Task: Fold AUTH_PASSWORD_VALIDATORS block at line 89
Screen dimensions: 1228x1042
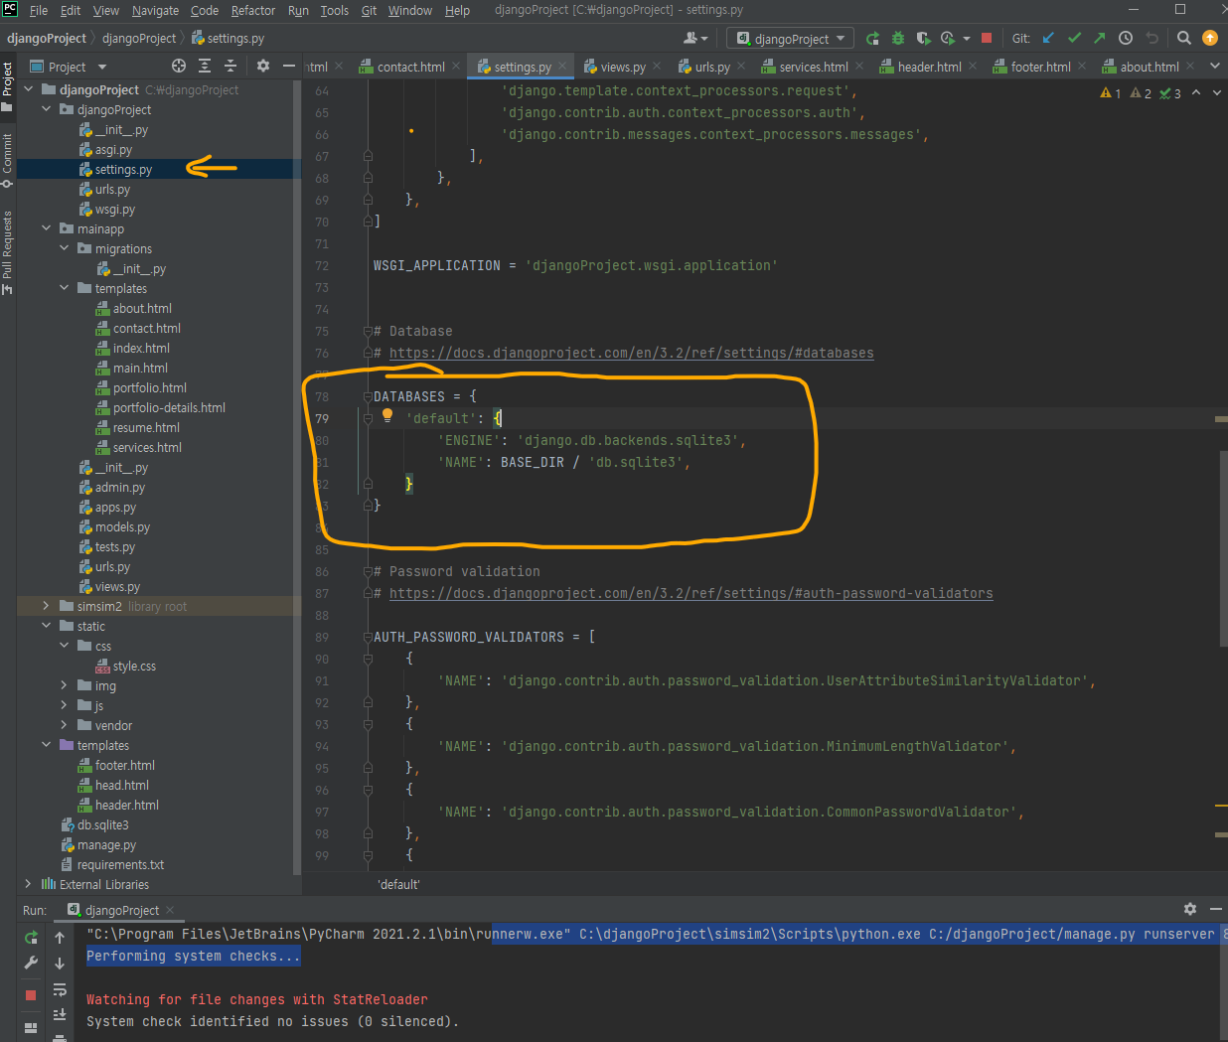Action: [x=368, y=637]
